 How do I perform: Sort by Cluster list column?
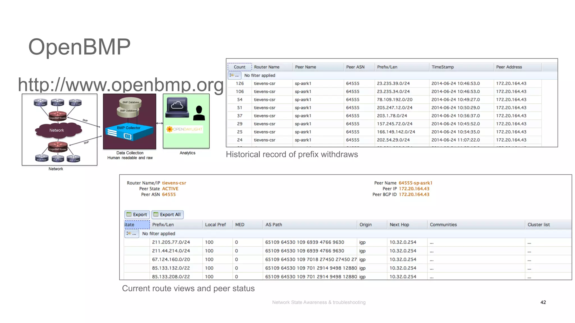(548, 225)
